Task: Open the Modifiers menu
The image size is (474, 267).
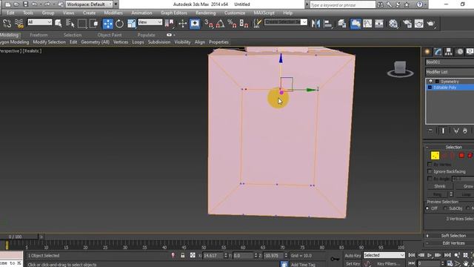Action: [113, 13]
